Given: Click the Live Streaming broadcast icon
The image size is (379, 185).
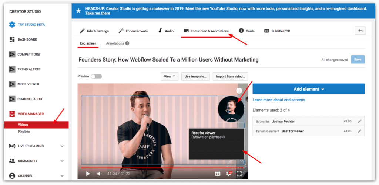Looking at the screenshot, I should (x=12, y=146).
